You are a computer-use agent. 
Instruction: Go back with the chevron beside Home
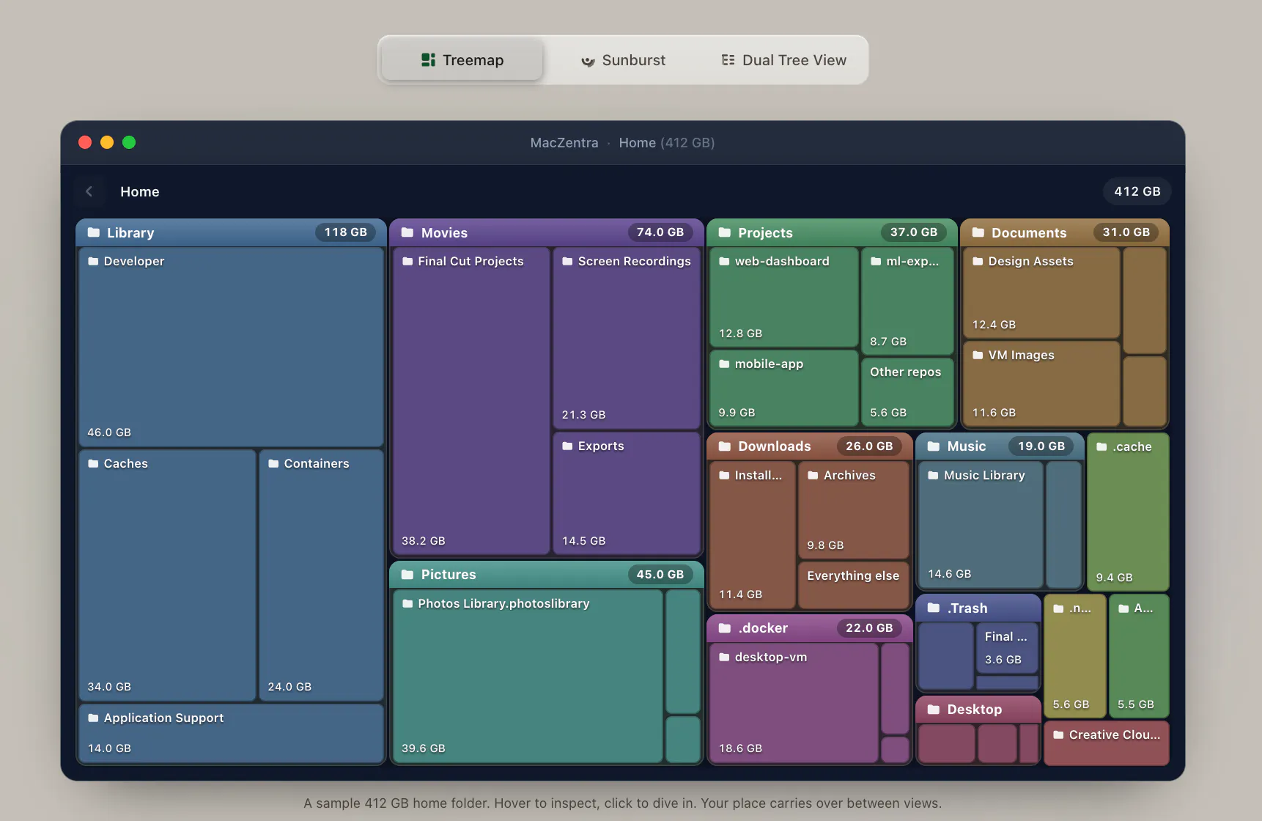89,191
